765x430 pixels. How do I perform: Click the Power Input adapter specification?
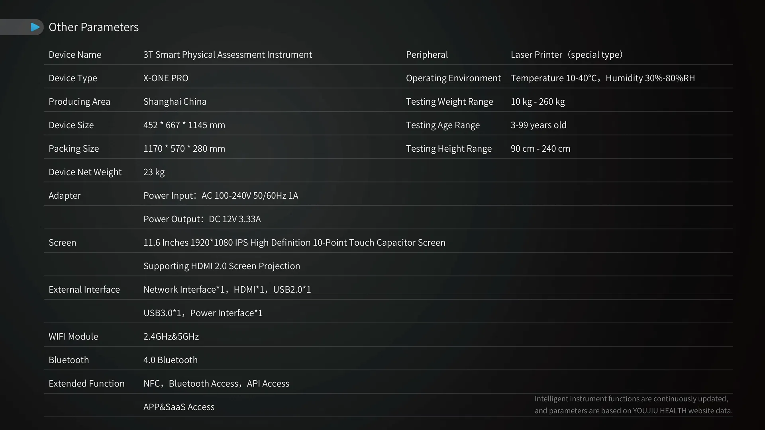pyautogui.click(x=221, y=195)
